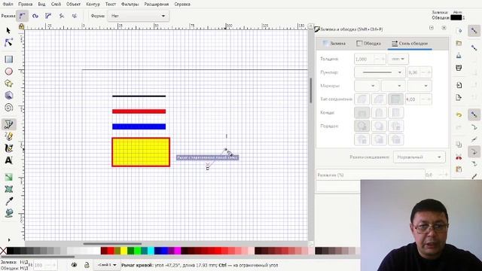Select the Spiral tool

coord(8,108)
